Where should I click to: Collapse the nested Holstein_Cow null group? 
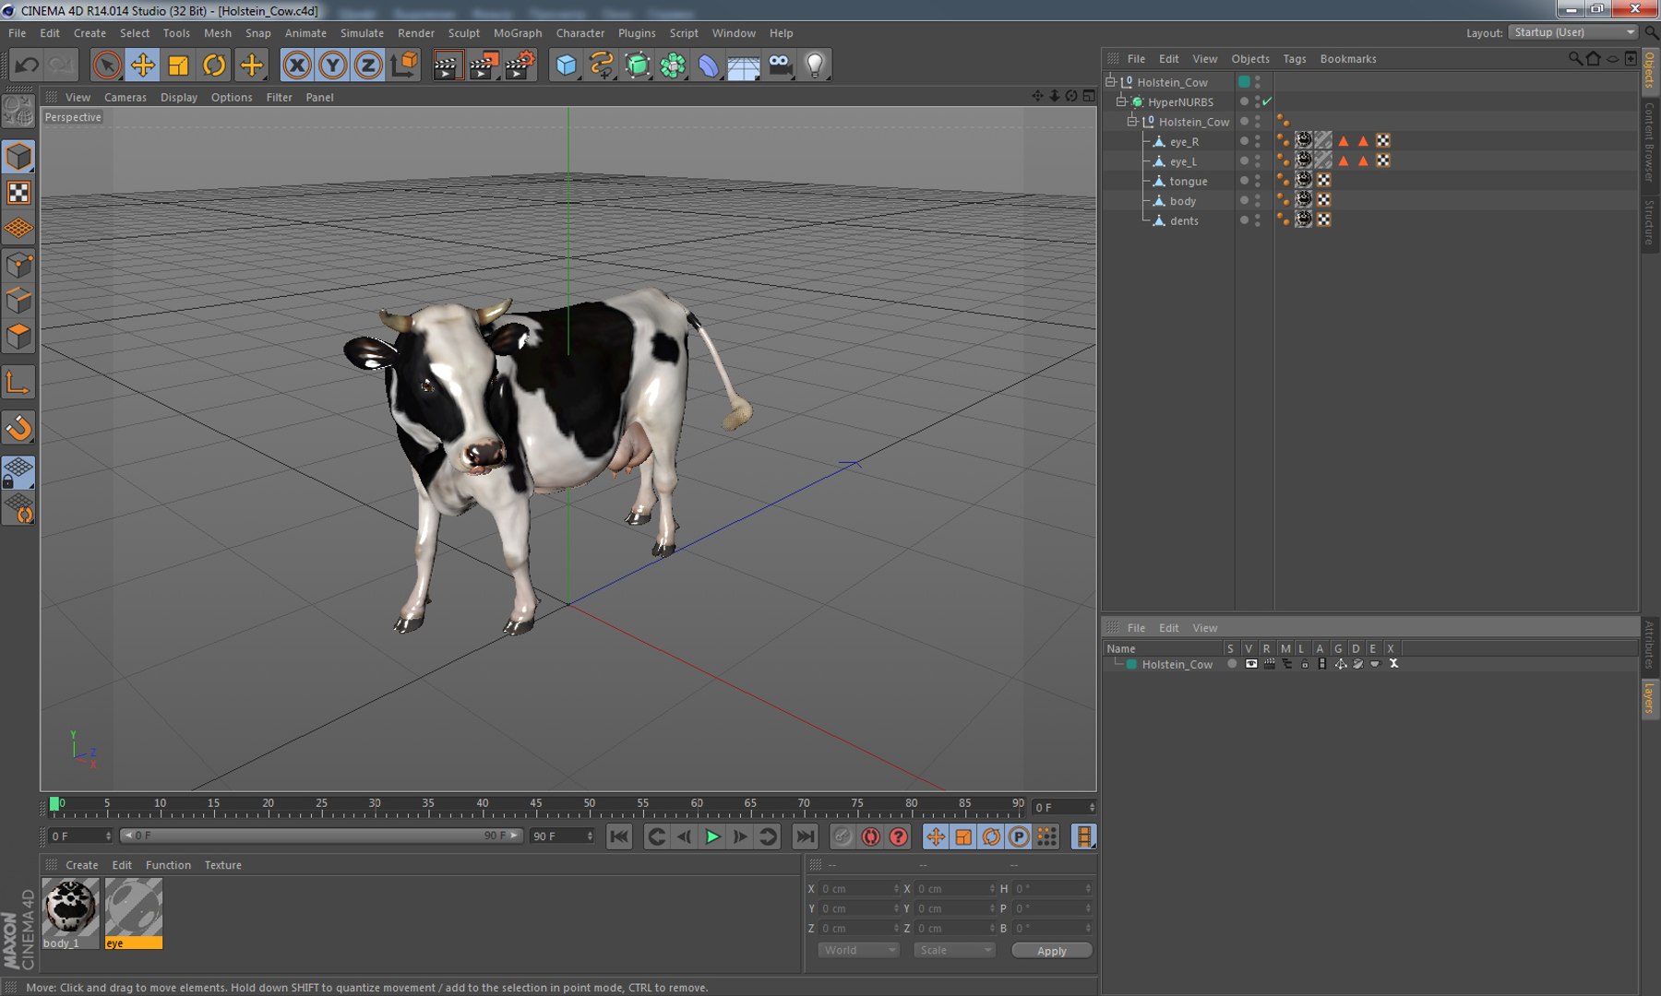[1133, 121]
